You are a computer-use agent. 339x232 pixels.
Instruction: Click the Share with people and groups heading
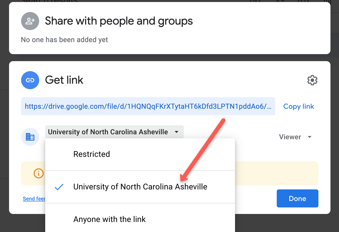[119, 21]
